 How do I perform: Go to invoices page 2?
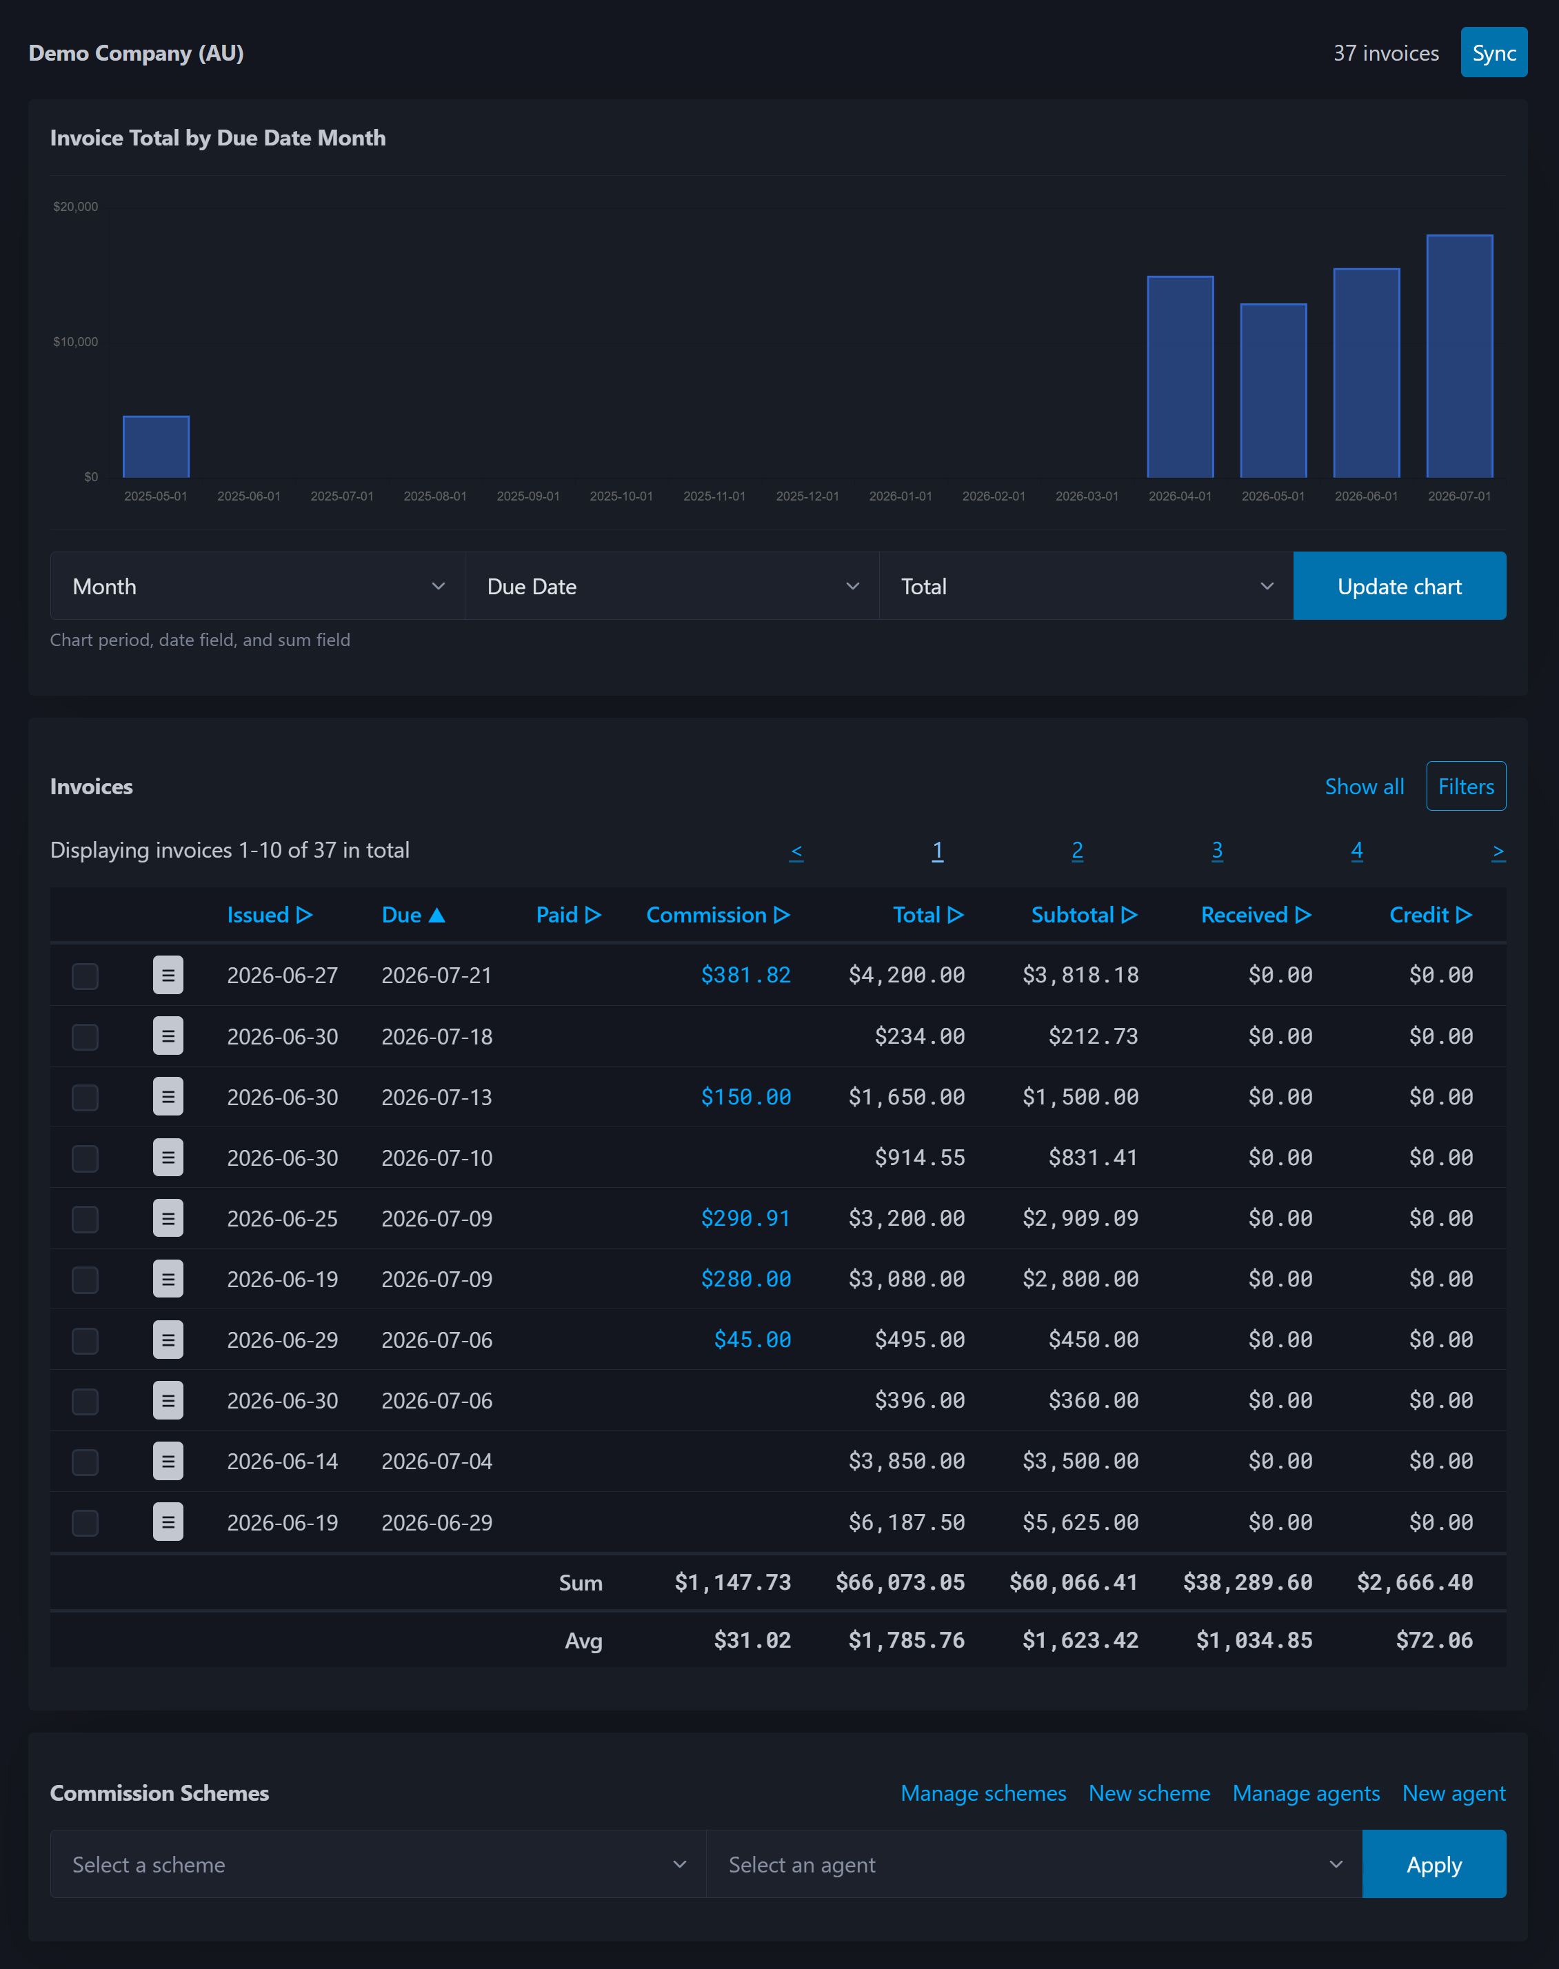(1077, 850)
